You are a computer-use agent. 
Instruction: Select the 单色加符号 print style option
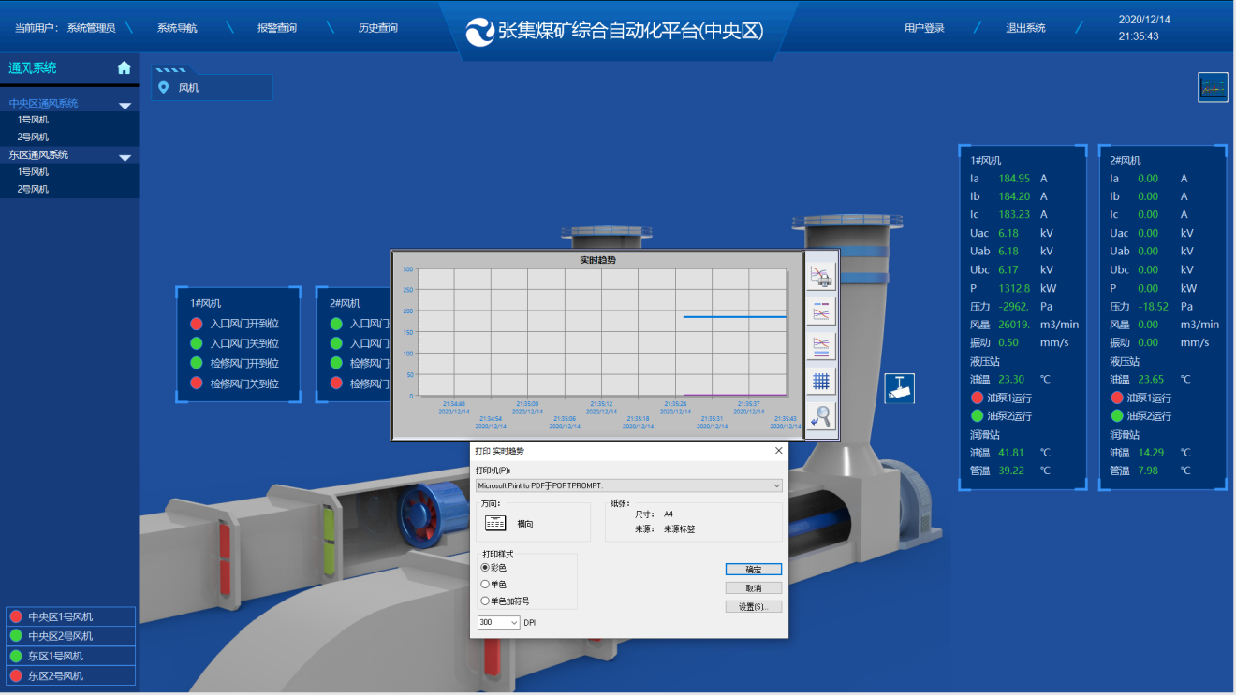coord(485,601)
